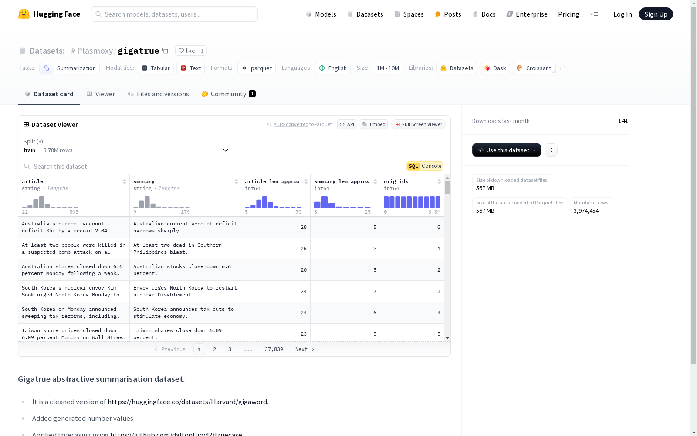
Task: Open Docs in top navigation
Action: pyautogui.click(x=484, y=14)
